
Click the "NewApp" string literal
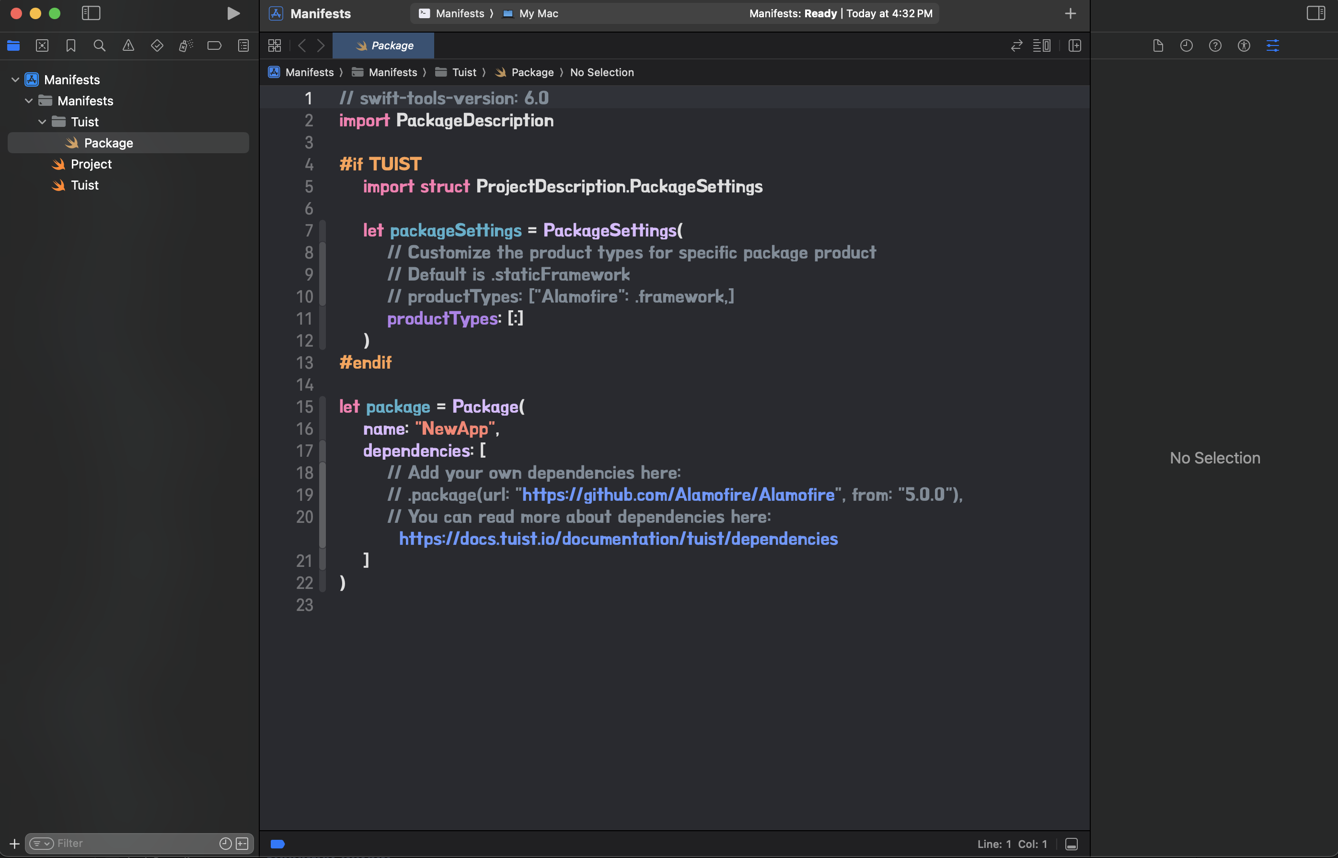click(455, 429)
